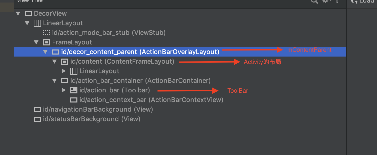Collapse the FrameLayout node
Viewport: 377px width, 155px height.
point(36,42)
